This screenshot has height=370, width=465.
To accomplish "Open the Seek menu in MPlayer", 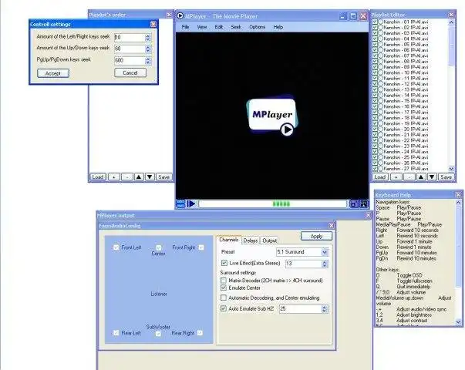I will [236, 27].
